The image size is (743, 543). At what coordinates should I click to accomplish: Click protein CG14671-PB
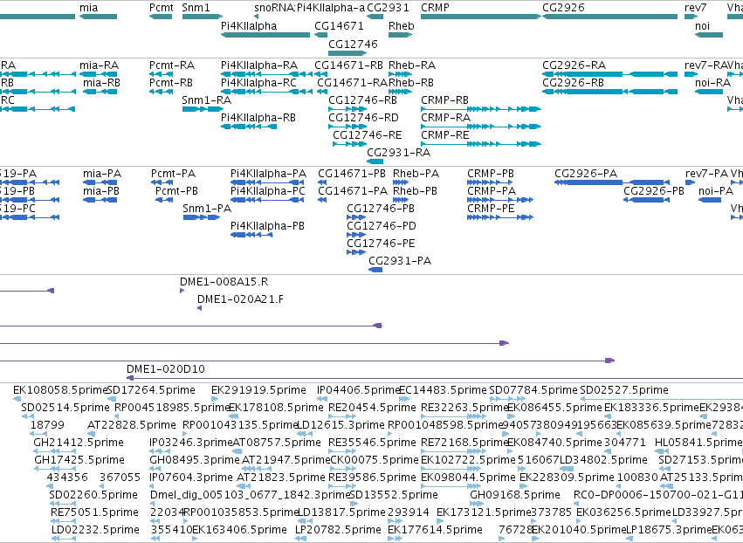(322, 182)
